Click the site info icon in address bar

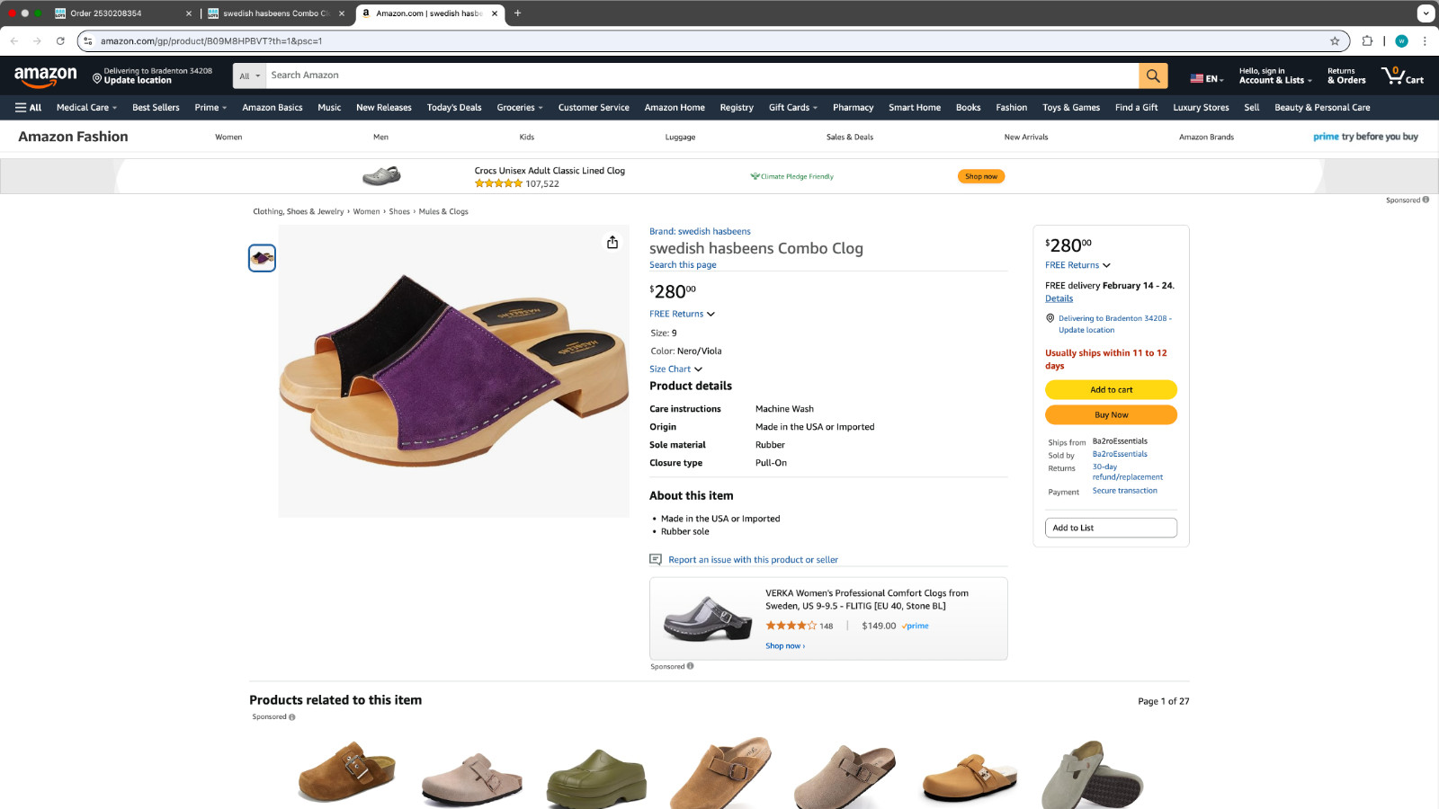pyautogui.click(x=87, y=40)
